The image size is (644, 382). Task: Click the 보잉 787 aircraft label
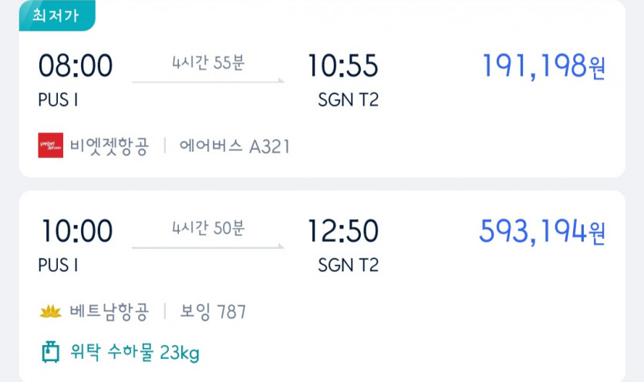pos(213,312)
